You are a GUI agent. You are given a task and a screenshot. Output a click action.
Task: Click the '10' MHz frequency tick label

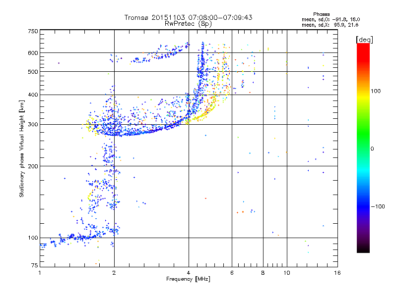point(287,273)
